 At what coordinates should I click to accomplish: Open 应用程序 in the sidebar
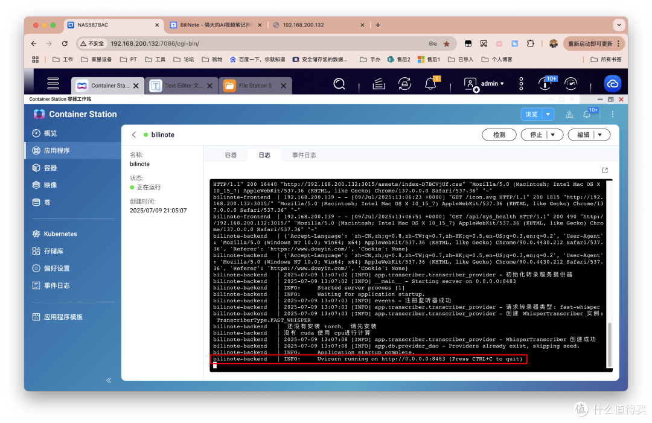pos(73,150)
